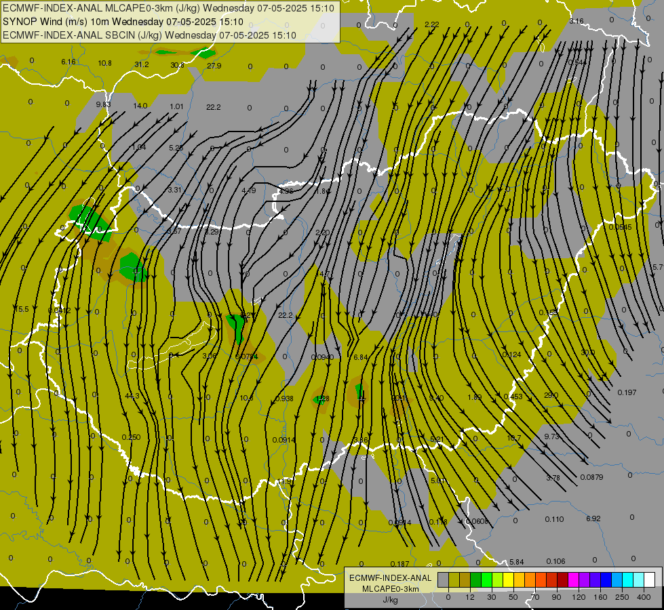
Task: Click the 9.73 map value
Action: 551,436
